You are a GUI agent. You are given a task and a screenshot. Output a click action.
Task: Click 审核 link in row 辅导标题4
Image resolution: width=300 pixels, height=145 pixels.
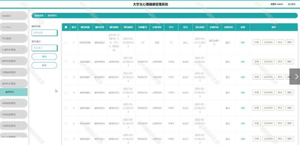[243, 124]
